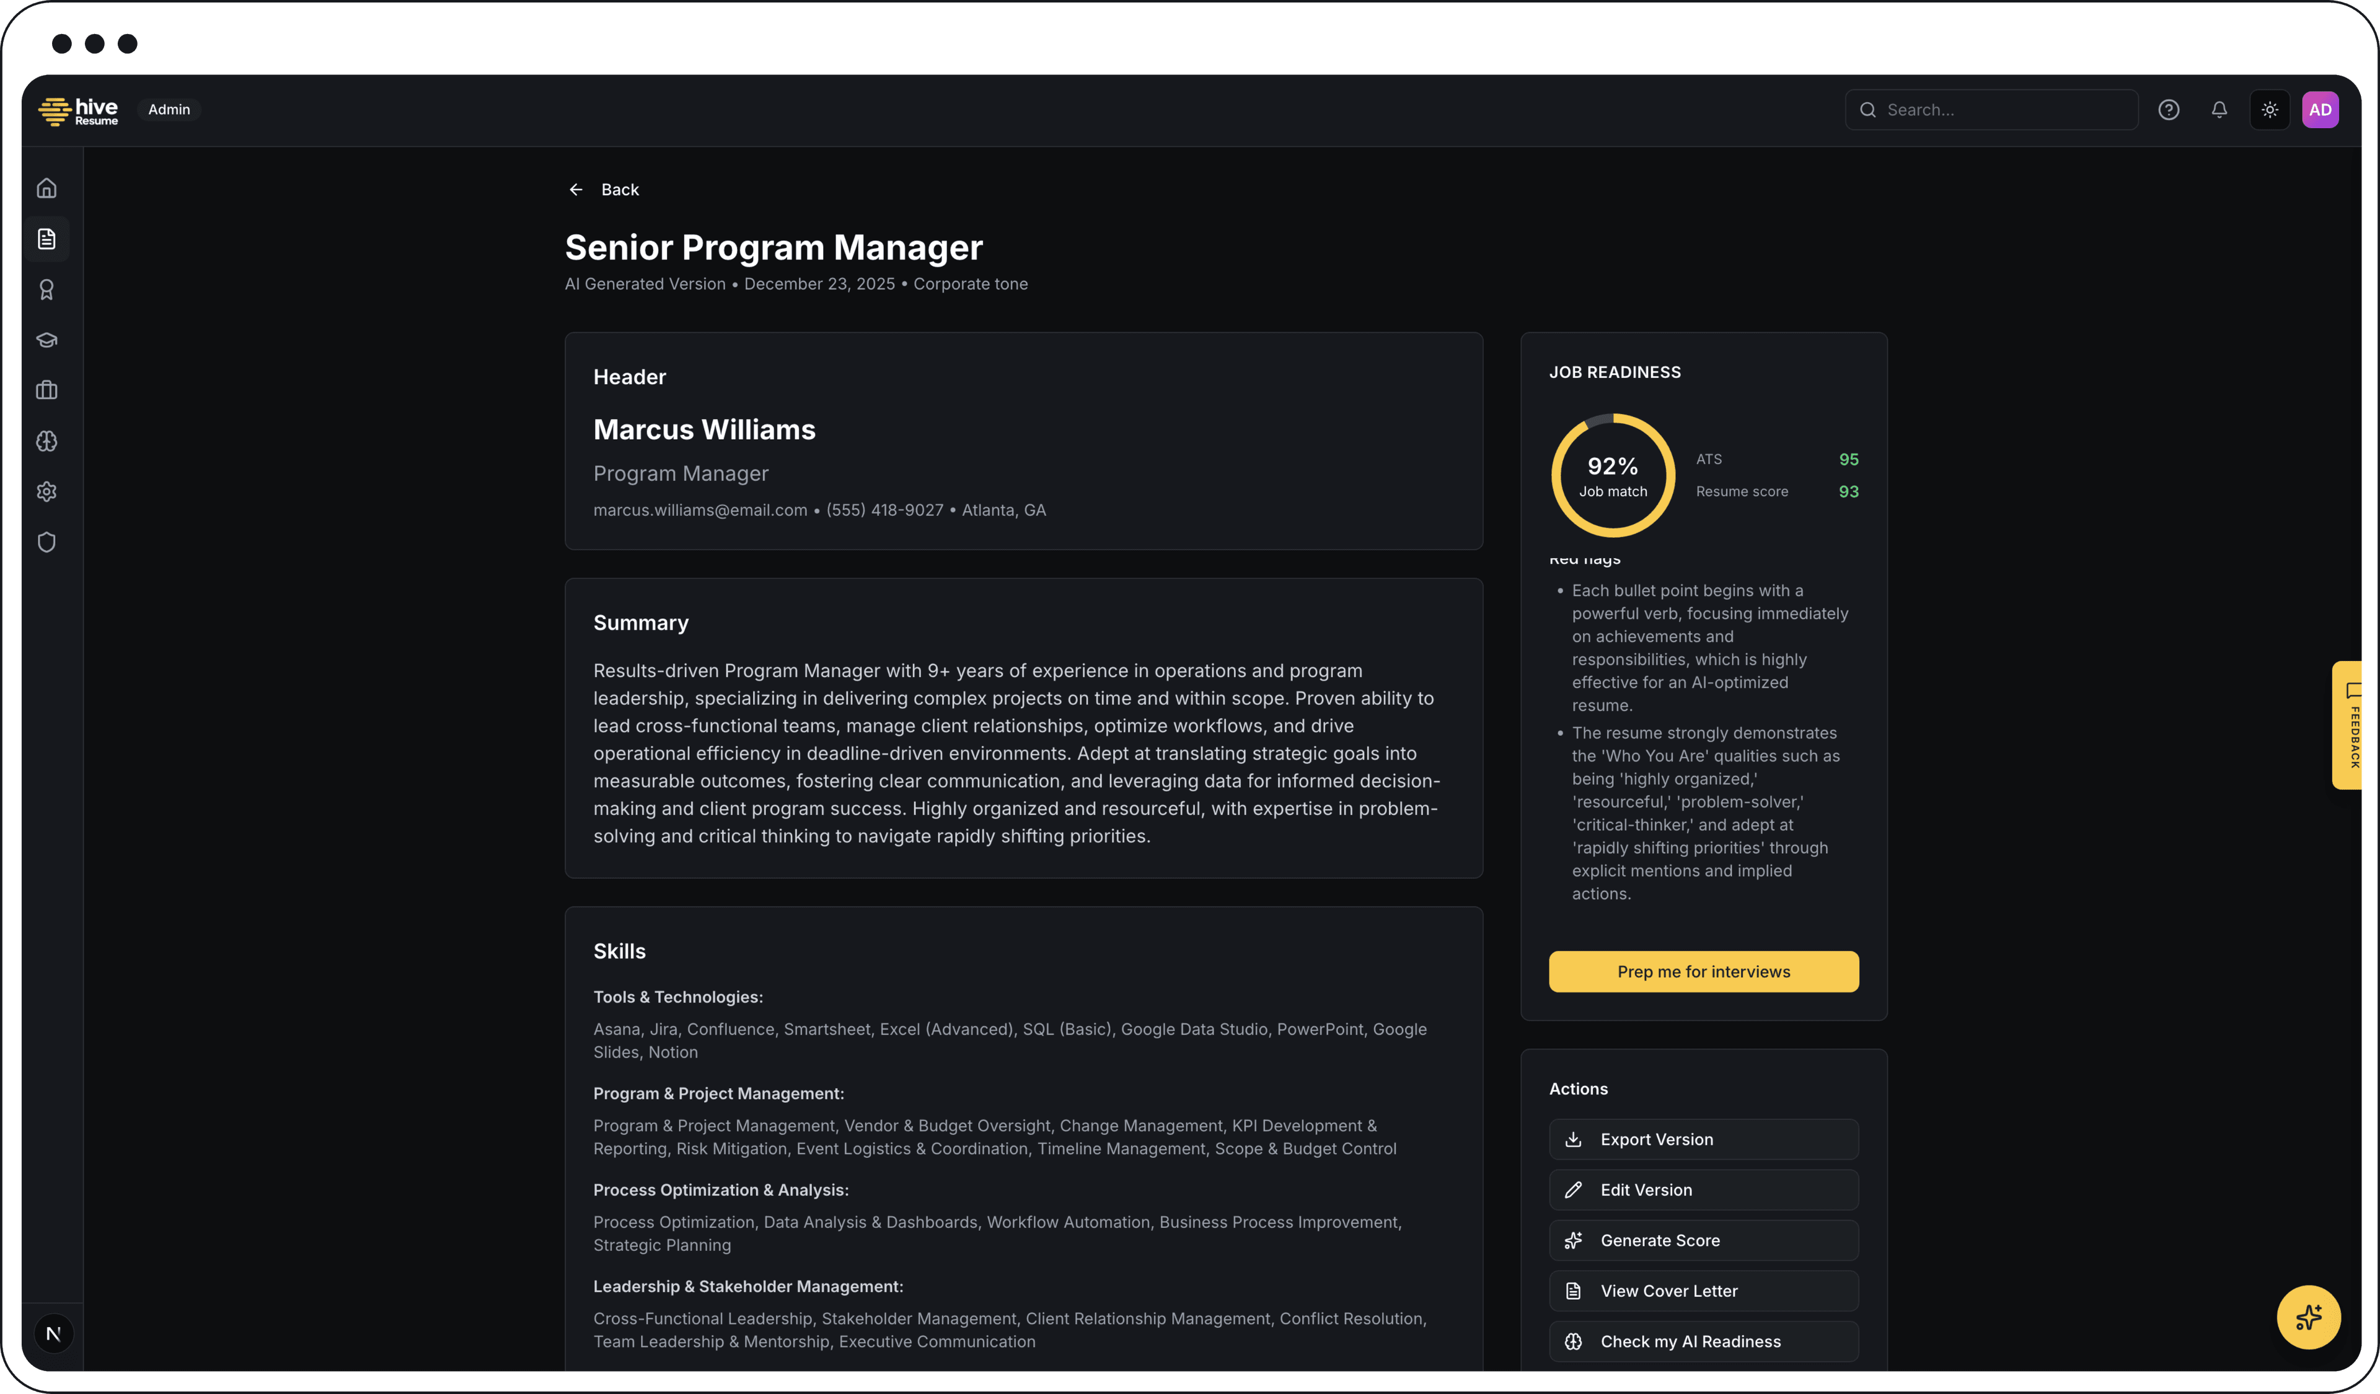Click Check my AI Readiness
2380x1394 pixels.
[1702, 1340]
